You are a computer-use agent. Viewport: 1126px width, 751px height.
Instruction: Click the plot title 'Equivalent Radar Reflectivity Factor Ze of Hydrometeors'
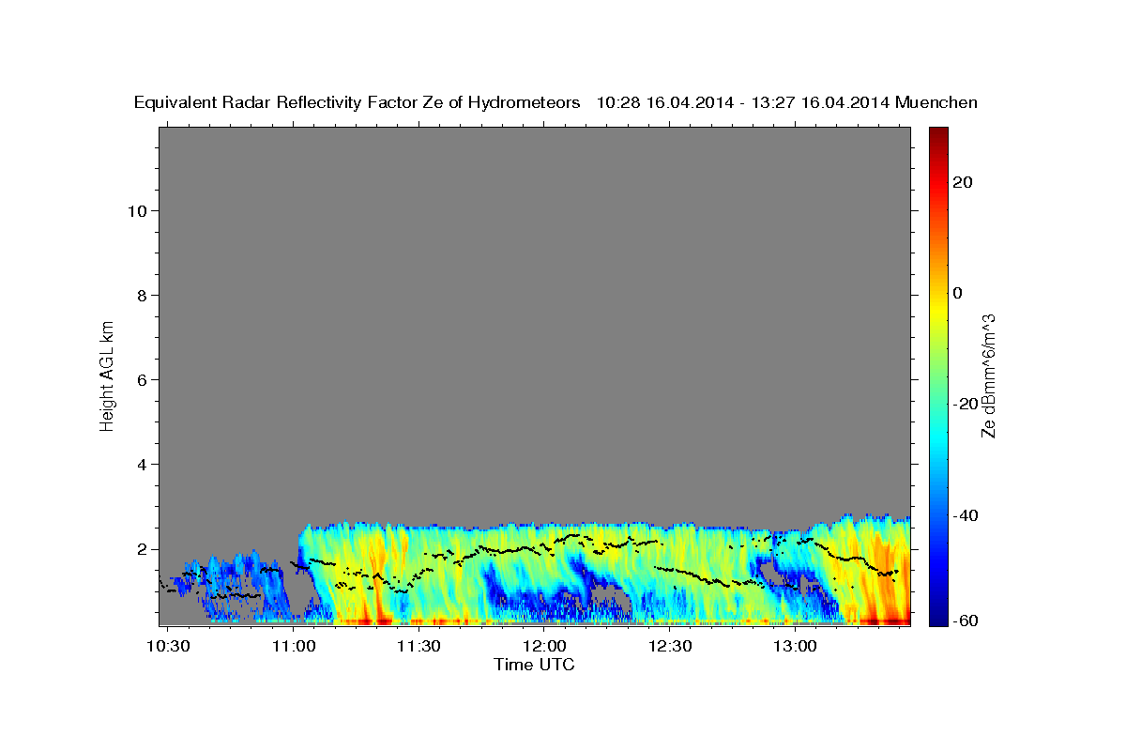tap(358, 103)
